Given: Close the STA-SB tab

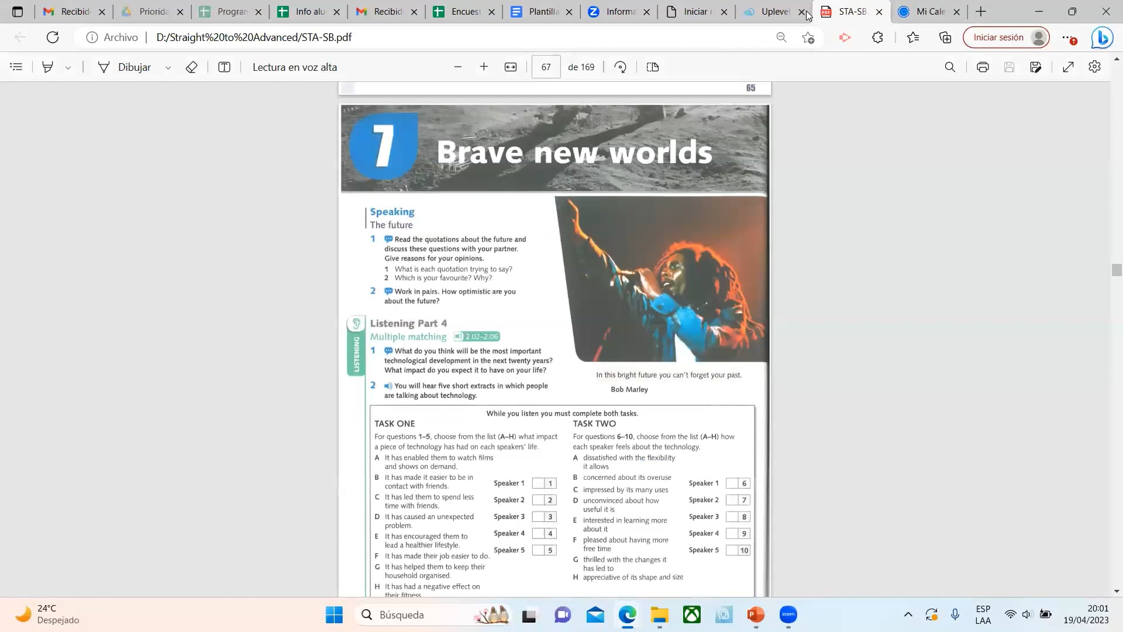Looking at the screenshot, I should tap(879, 12).
